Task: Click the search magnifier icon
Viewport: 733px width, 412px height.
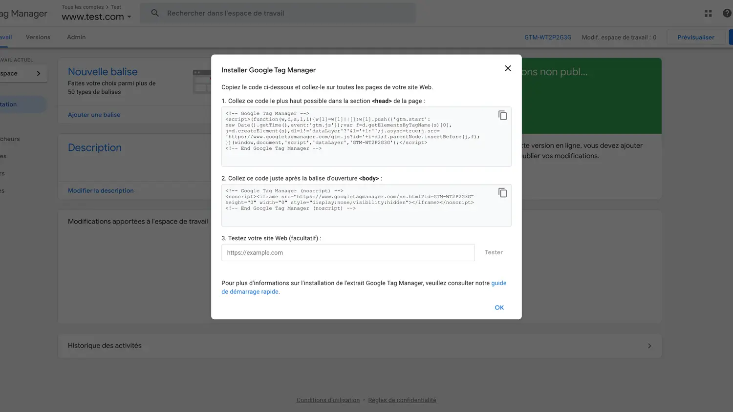Action: tap(155, 13)
